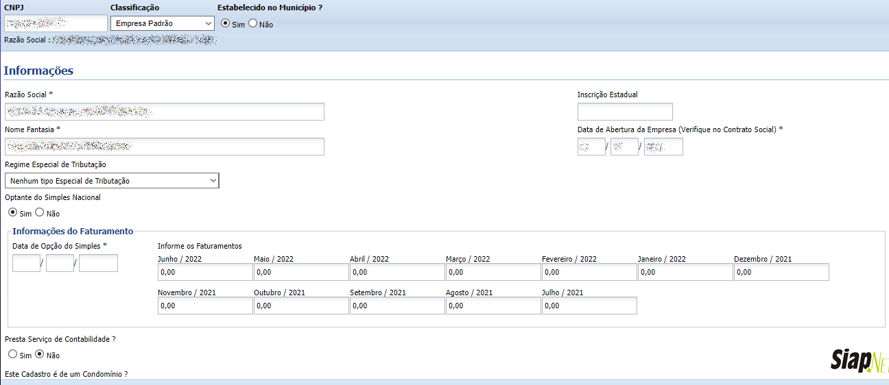Click day field of Data de Opção do Simples
The width and height of the screenshot is (889, 385).
[26, 263]
